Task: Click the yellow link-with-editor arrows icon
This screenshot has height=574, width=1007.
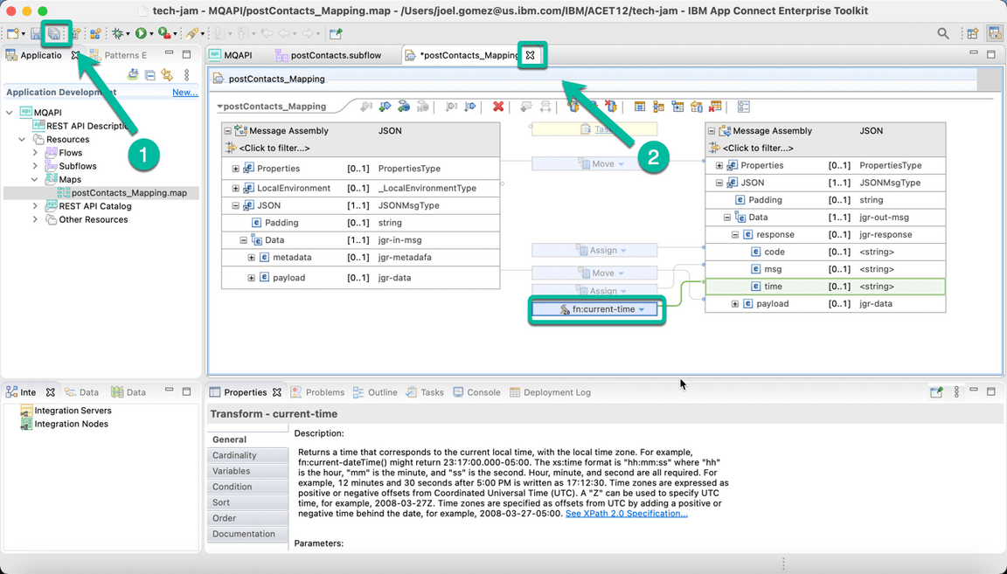Action: tap(166, 76)
